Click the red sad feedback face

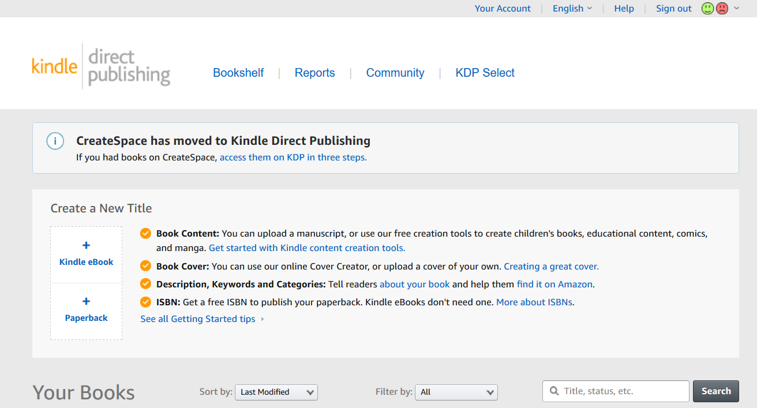pos(722,9)
